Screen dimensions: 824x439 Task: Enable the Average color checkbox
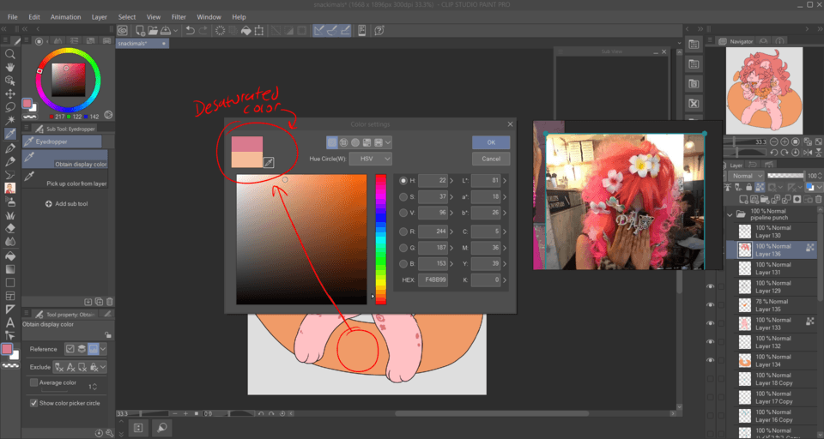(x=34, y=382)
